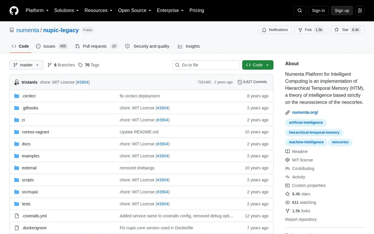Click the Go to file search field
374x234 pixels.
pos(206,65)
